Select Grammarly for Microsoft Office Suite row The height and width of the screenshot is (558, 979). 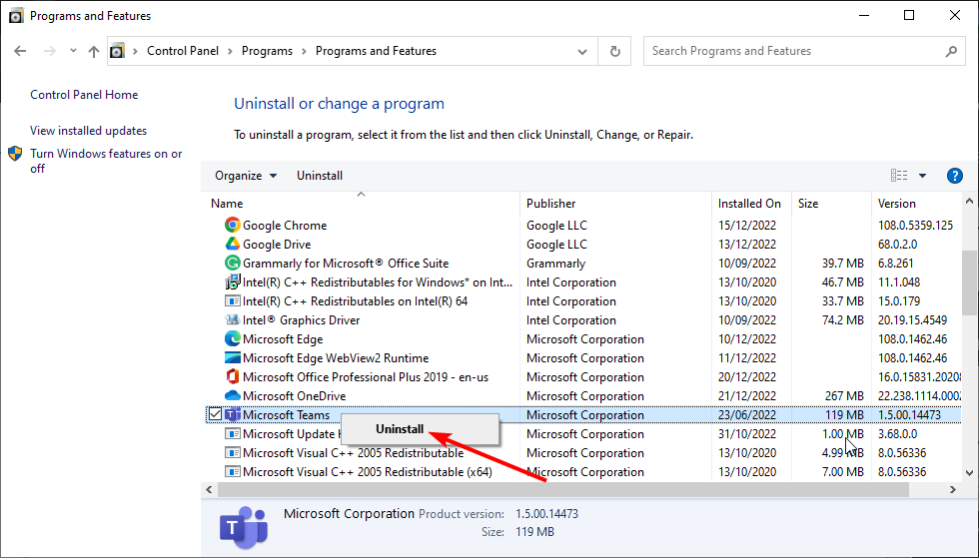pos(583,264)
